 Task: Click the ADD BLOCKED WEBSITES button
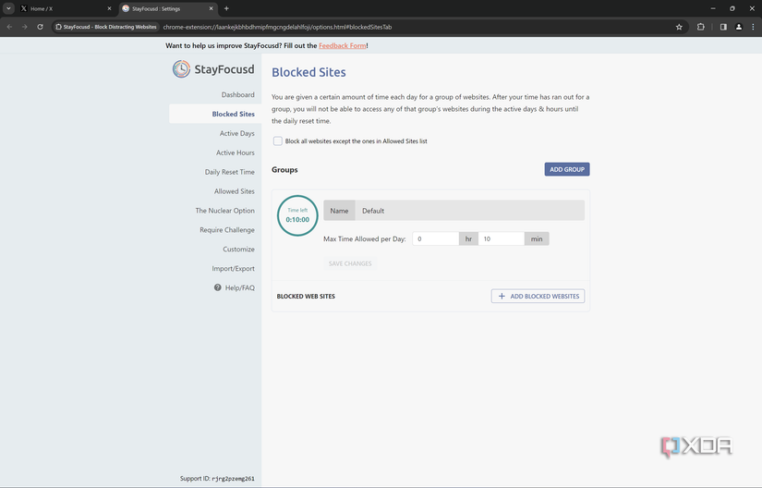[x=538, y=296]
